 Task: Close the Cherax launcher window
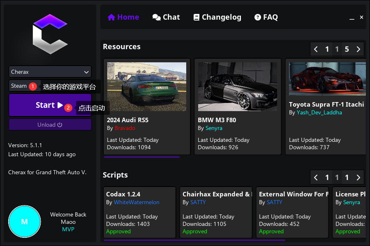click(x=361, y=17)
